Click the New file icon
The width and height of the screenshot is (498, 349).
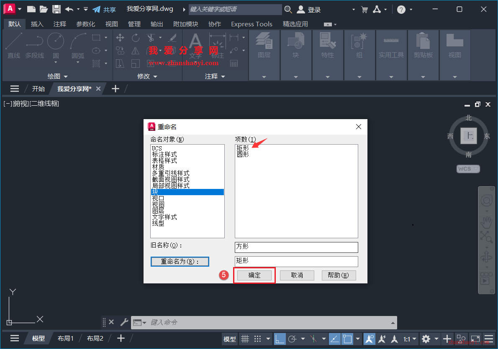point(31,9)
